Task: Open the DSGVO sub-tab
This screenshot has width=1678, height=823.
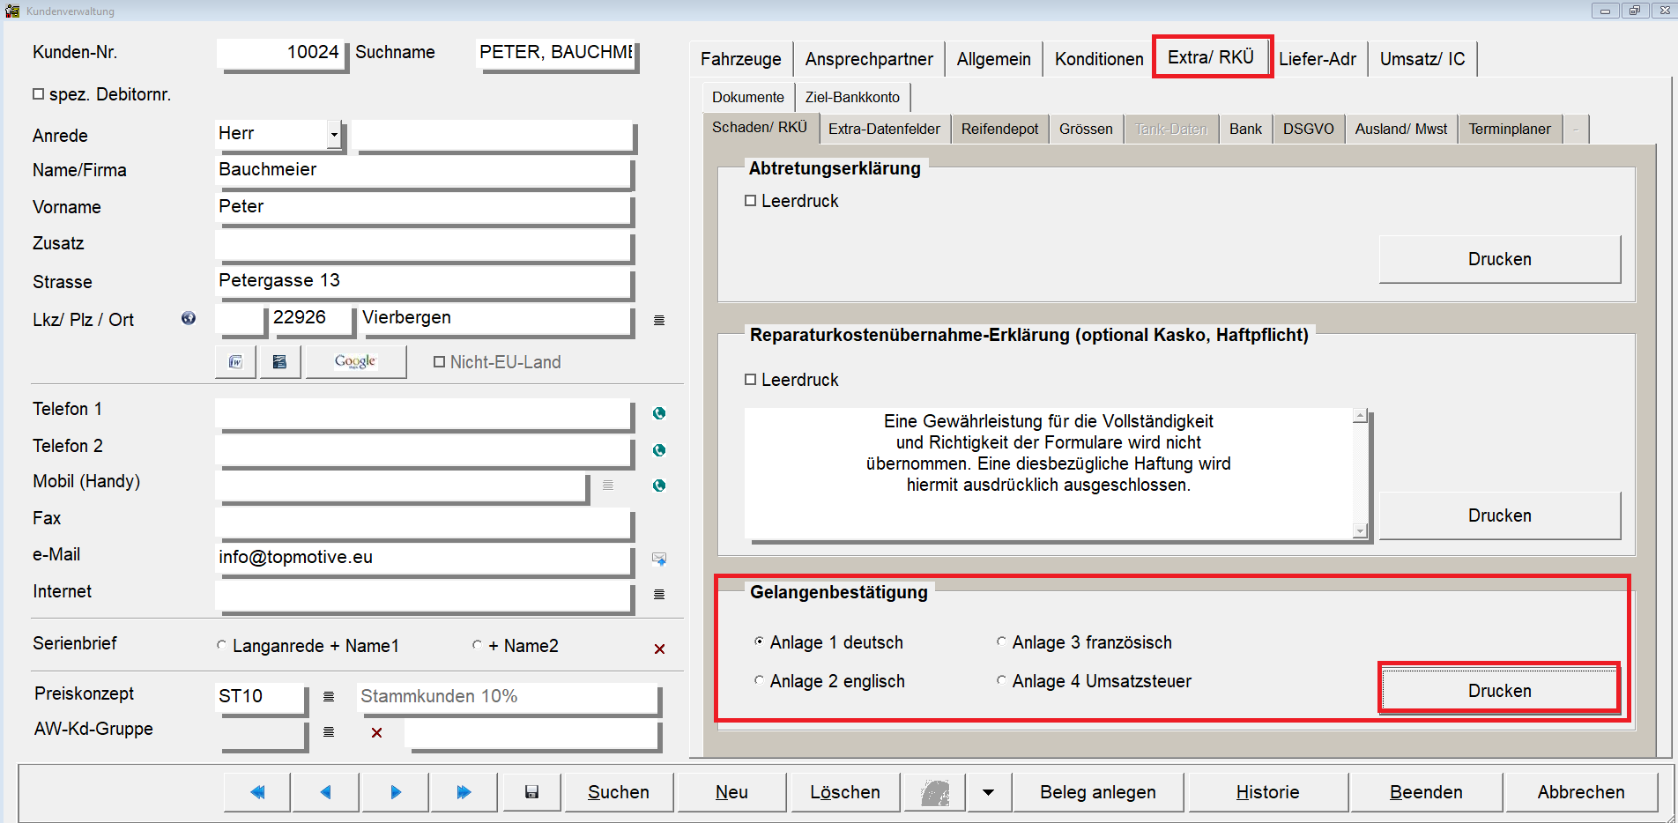Action: [x=1308, y=129]
